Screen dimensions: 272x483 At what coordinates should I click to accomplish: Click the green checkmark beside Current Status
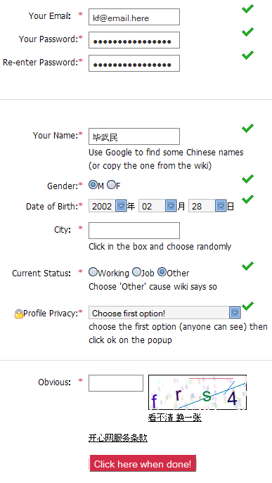tap(247, 266)
